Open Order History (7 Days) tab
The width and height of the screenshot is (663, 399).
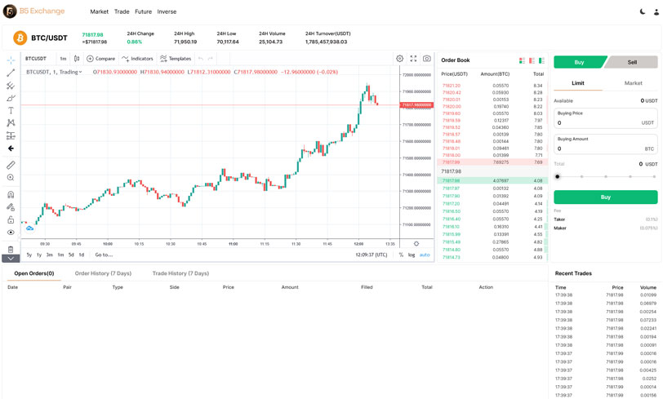[x=103, y=273]
